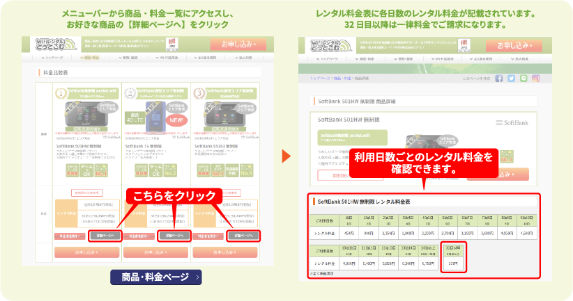573x301 pixels.
Task: Click the green LINE share icon
Action: coord(524,79)
